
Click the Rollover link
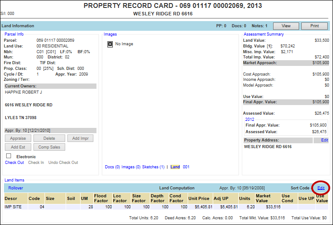pyautogui.click(x=15, y=188)
